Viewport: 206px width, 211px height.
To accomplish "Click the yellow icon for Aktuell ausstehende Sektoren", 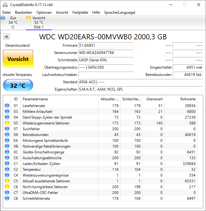I will pyautogui.click(x=7, y=181).
